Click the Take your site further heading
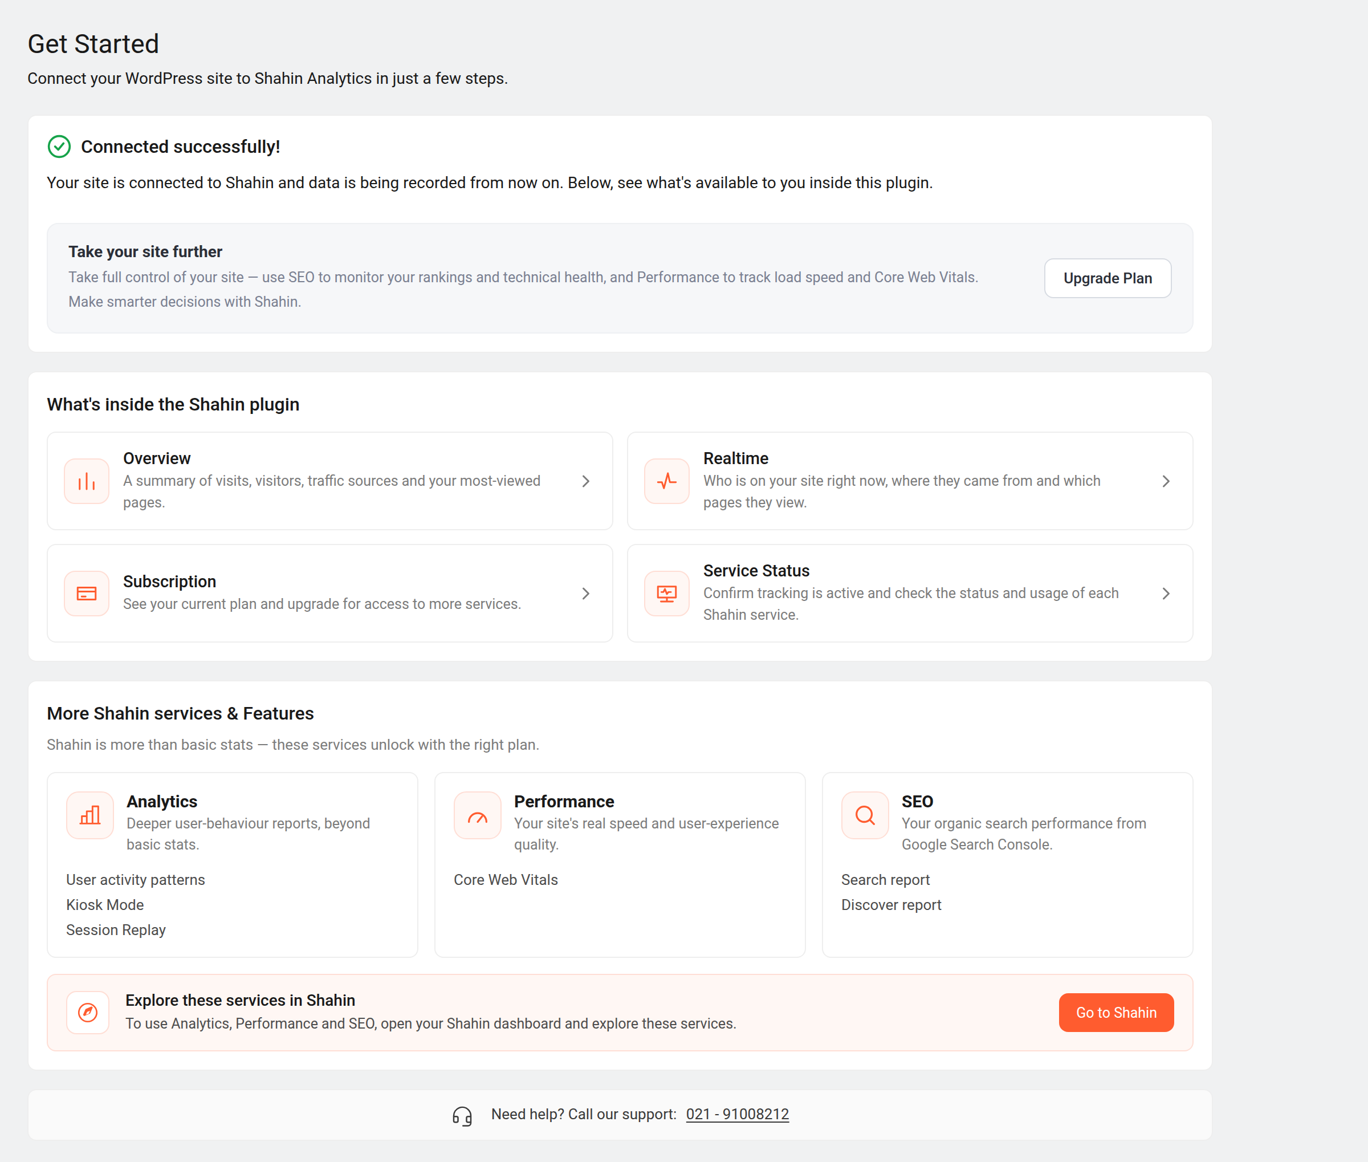This screenshot has height=1162, width=1368. click(x=145, y=251)
